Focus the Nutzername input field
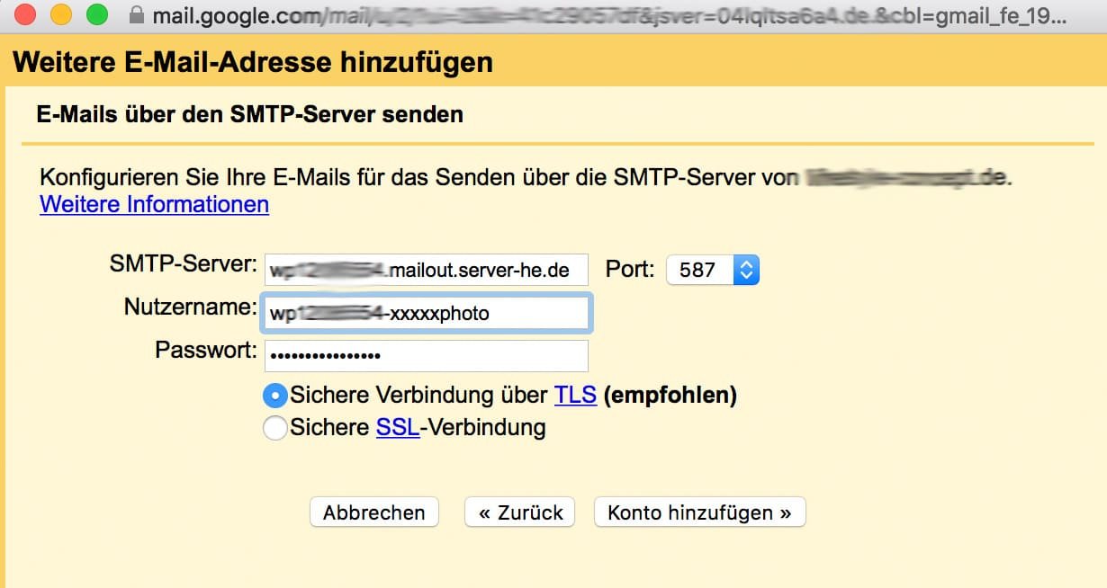This screenshot has height=588, width=1107. (x=426, y=313)
